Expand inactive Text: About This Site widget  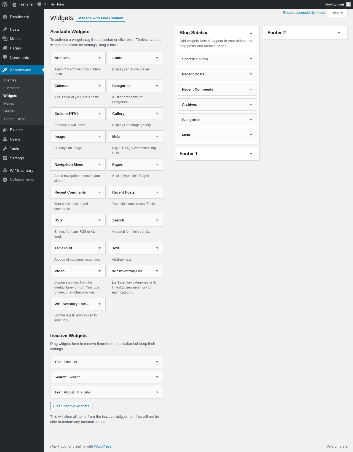157,392
